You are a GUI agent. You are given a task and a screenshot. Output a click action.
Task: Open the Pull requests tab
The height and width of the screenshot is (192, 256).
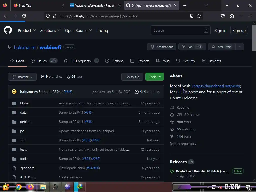(81, 61)
